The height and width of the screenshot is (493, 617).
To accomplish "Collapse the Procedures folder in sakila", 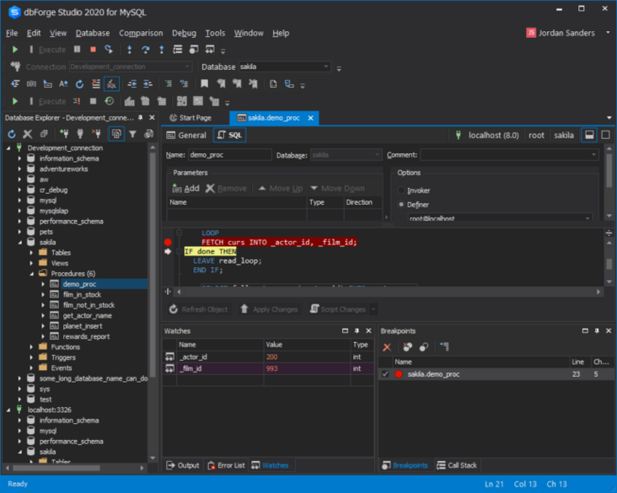I will [32, 273].
